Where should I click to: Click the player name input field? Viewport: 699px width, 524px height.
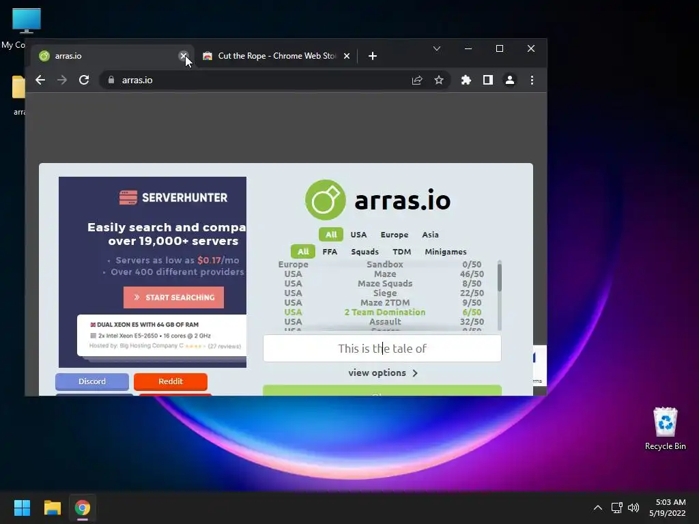382,349
